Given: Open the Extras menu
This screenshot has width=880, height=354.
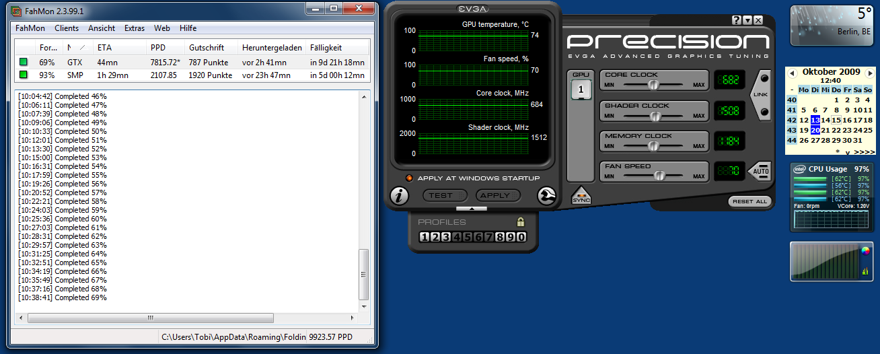Looking at the screenshot, I should pos(135,28).
